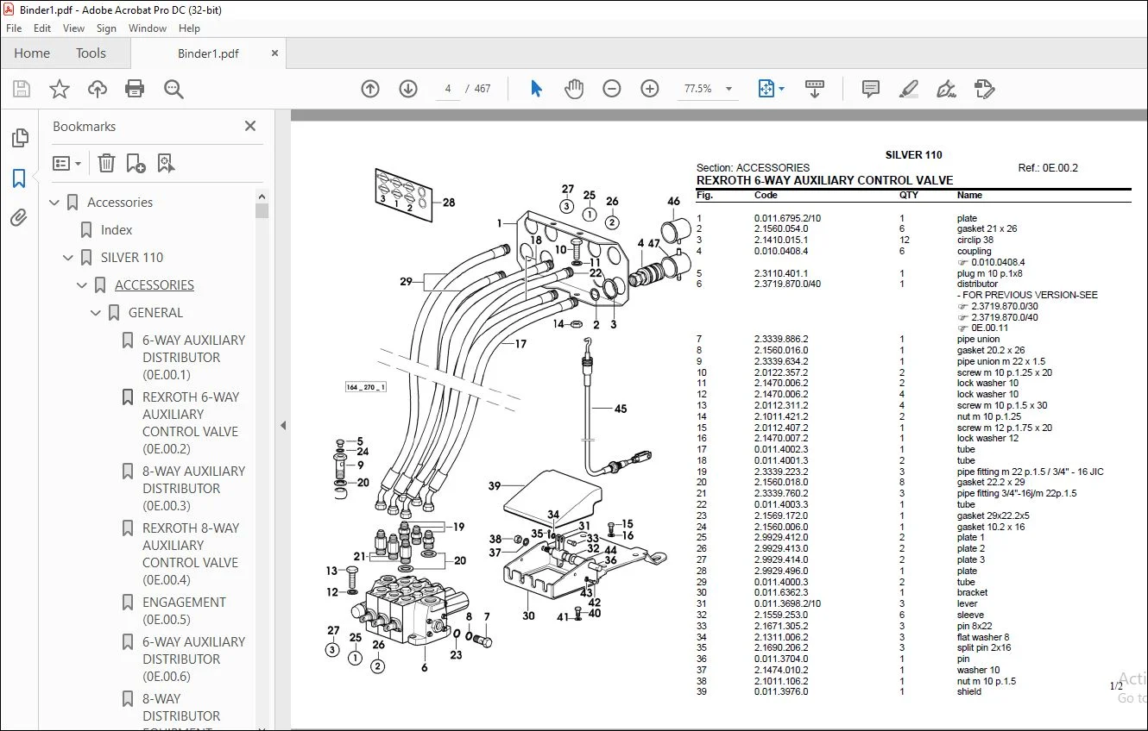Select the GENERAL bookmark
The height and width of the screenshot is (731, 1148).
click(x=155, y=313)
